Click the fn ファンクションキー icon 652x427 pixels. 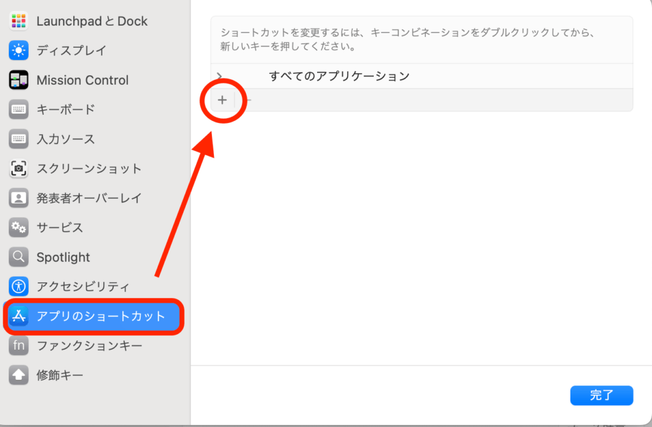pos(18,346)
